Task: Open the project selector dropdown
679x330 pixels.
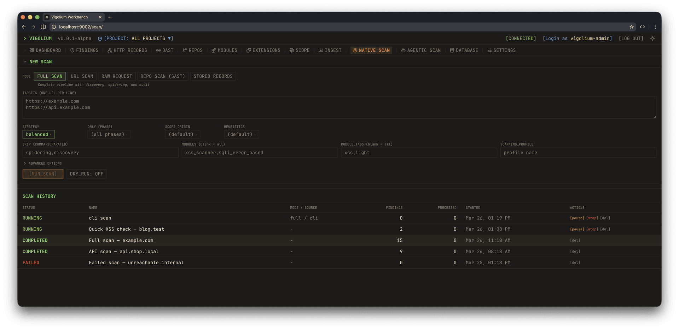Action: pos(138,39)
